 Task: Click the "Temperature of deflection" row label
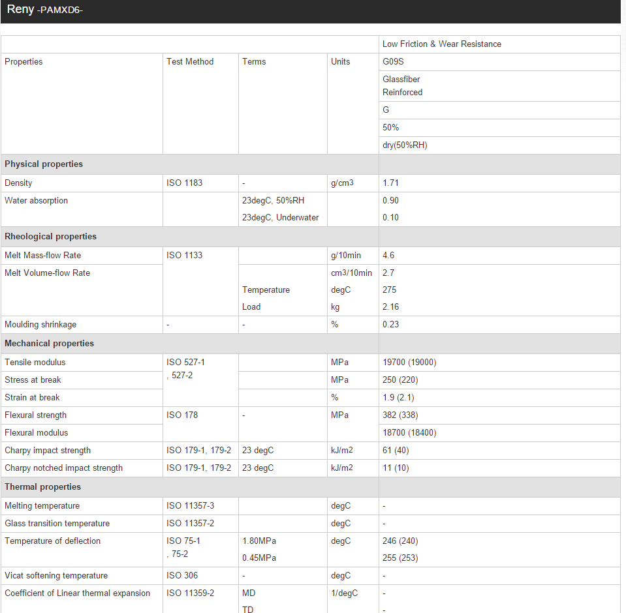[x=53, y=541]
